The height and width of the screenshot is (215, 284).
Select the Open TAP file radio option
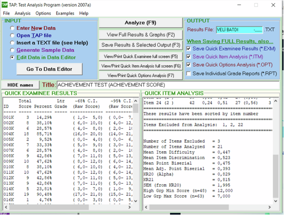pos(12,36)
